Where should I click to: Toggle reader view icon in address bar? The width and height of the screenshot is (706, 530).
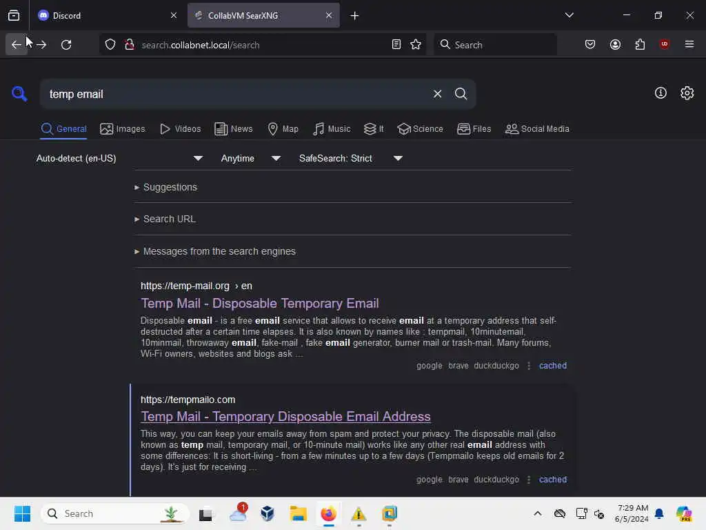coord(396,45)
